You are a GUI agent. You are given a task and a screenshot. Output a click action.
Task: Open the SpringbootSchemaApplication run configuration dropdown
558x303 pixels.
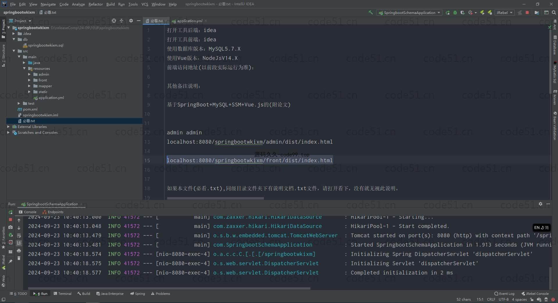tap(409, 13)
